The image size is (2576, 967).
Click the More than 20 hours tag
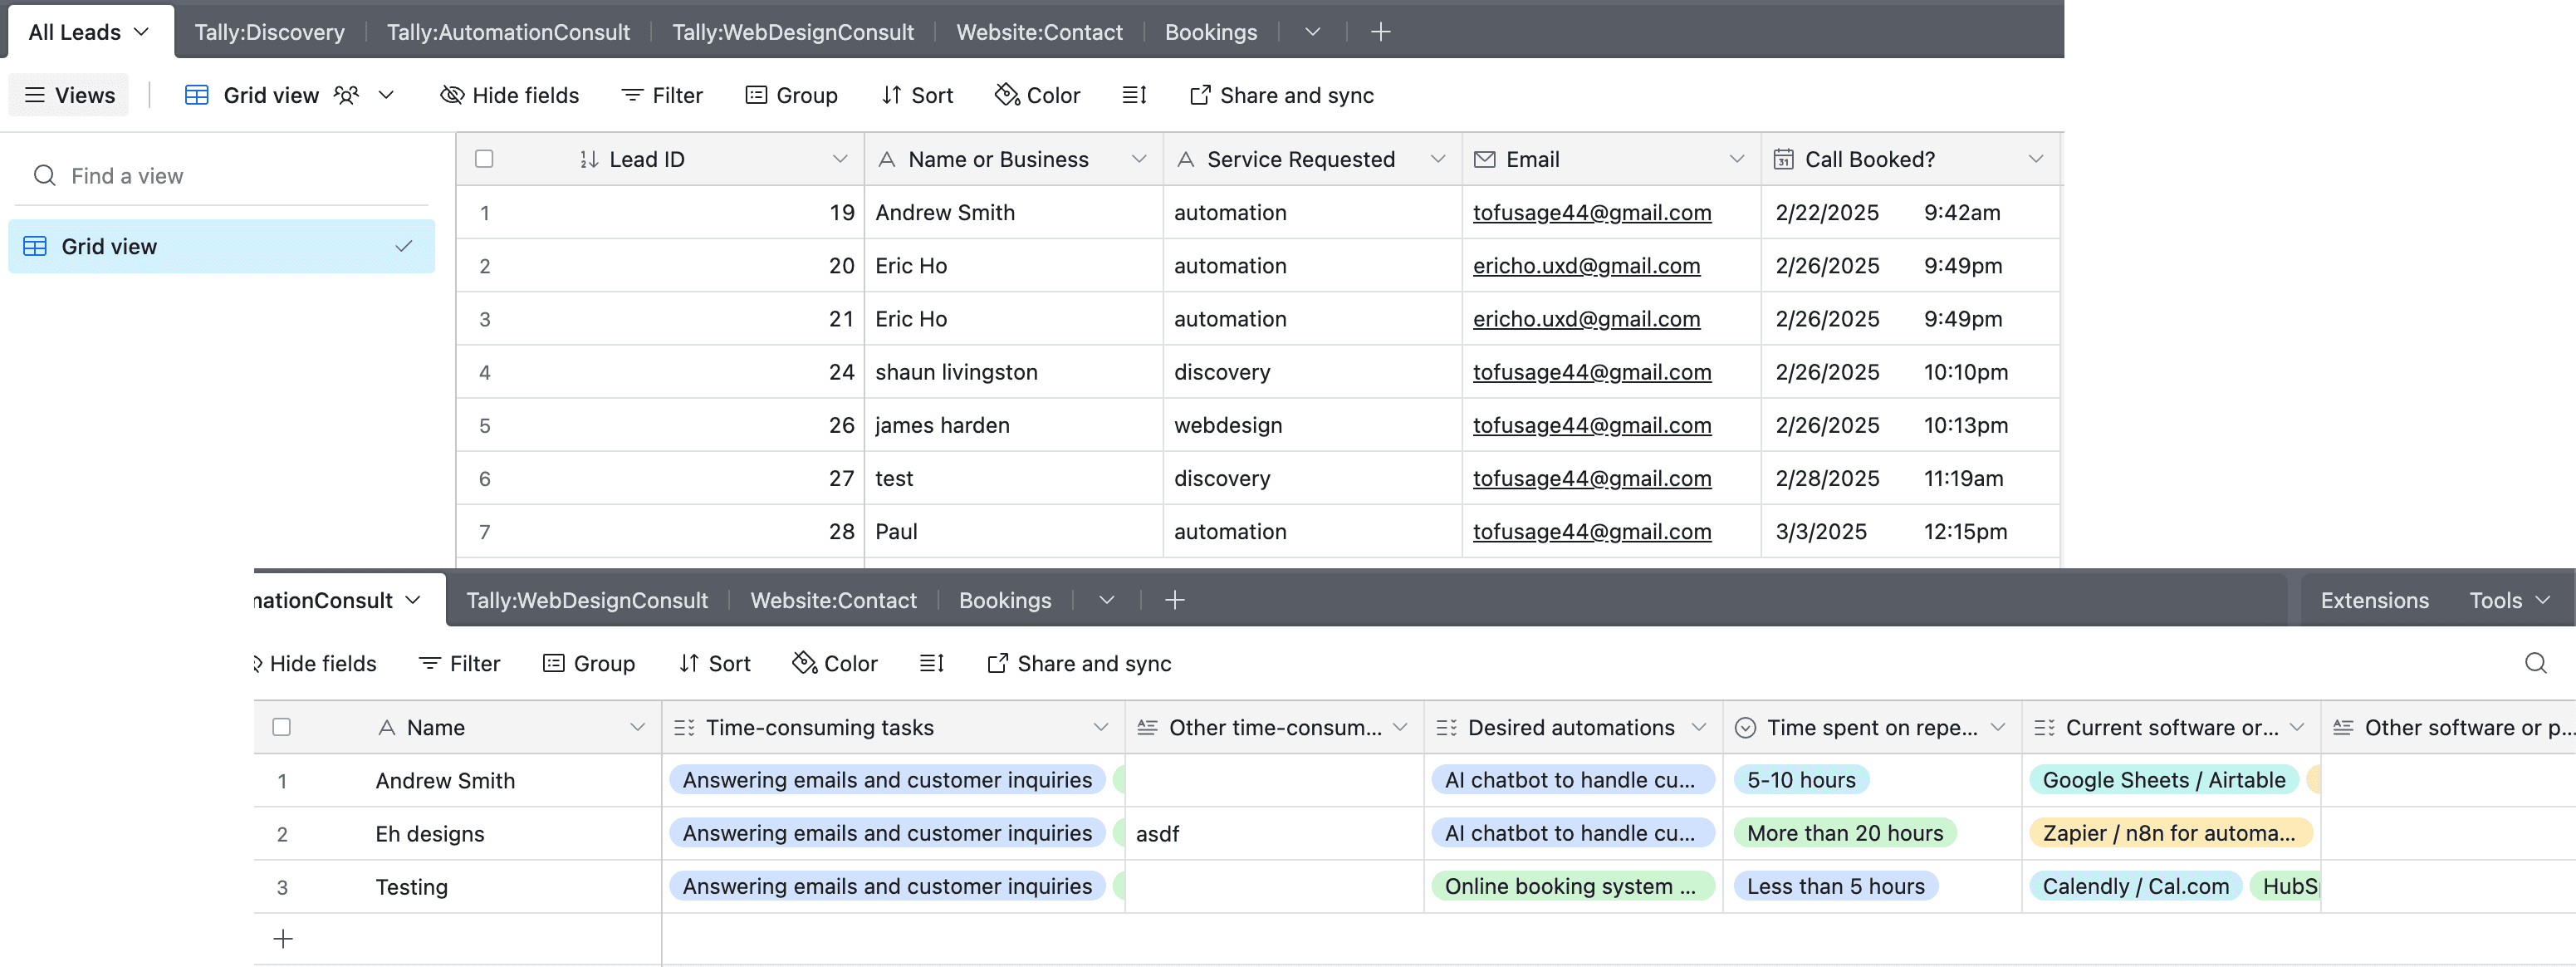pyautogui.click(x=1845, y=833)
